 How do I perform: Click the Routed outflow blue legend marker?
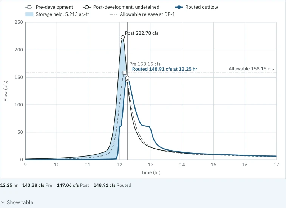(x=179, y=7)
